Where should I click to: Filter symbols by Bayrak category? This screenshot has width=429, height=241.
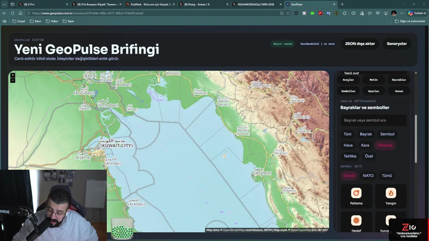click(x=366, y=134)
